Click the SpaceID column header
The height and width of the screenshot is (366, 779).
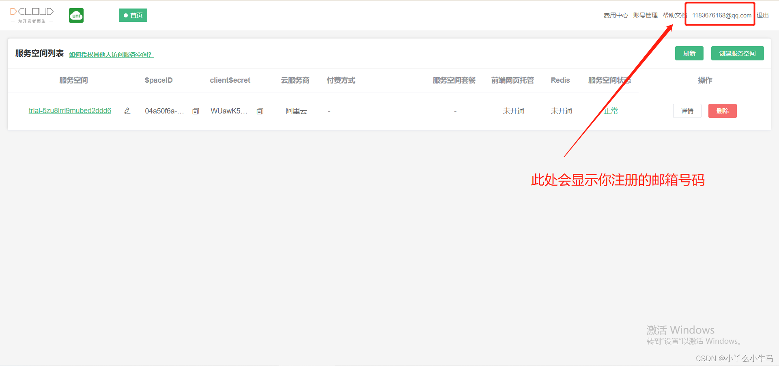pyautogui.click(x=159, y=80)
